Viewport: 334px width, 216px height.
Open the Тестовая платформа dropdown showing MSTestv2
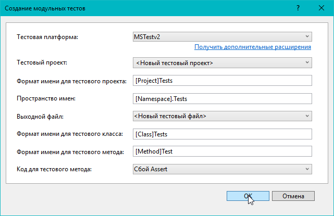coord(222,36)
